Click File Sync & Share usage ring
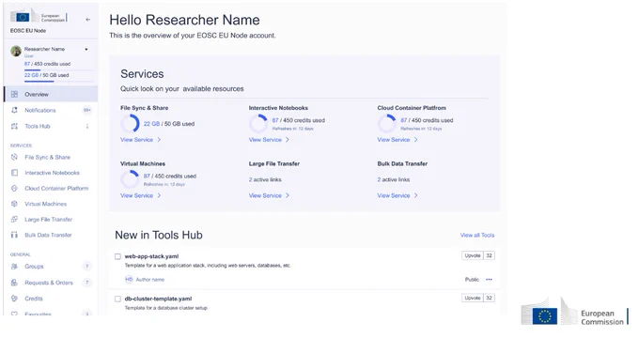Viewport: 639px width, 338px height. tap(130, 123)
